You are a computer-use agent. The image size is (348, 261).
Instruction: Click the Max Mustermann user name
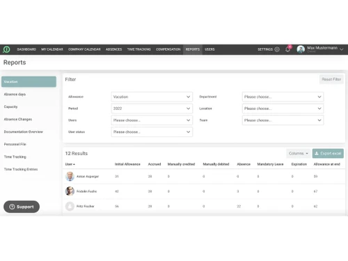(322, 48)
